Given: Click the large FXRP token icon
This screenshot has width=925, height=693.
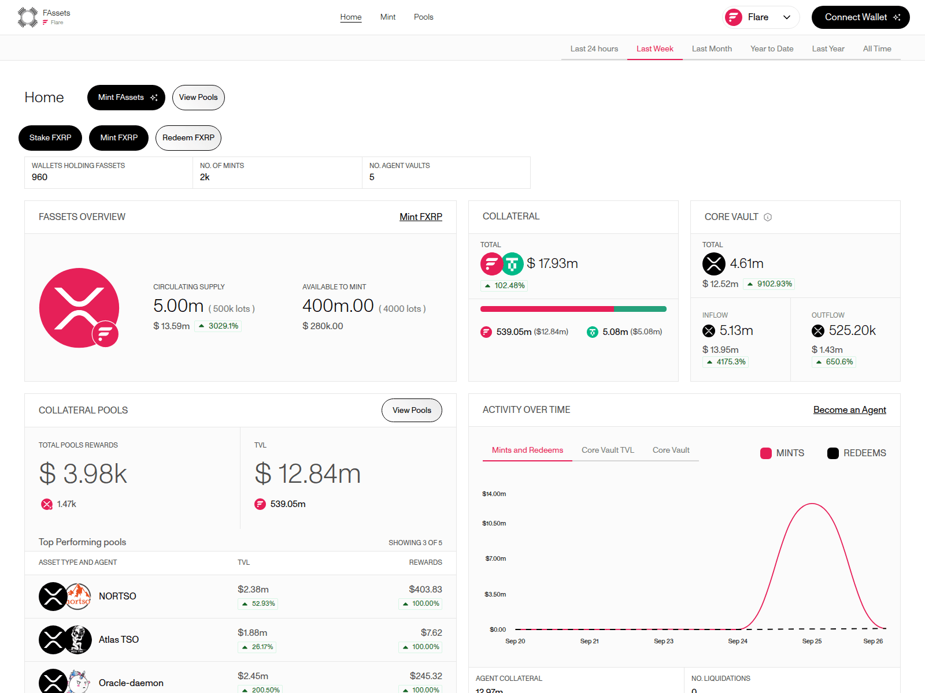Looking at the screenshot, I should 79,308.
